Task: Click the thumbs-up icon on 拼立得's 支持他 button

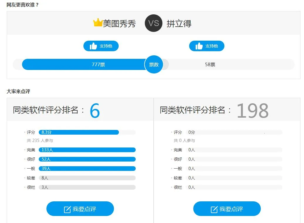Action: click(x=199, y=46)
